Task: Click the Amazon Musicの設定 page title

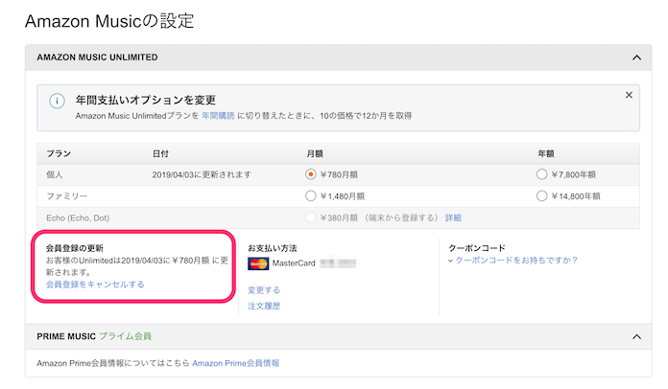Action: tap(109, 21)
